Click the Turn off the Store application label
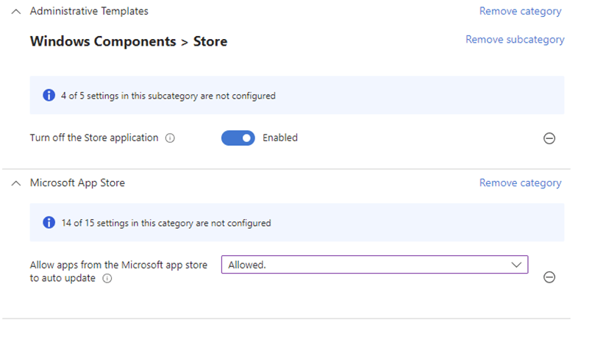This screenshot has width=595, height=345. coord(94,138)
